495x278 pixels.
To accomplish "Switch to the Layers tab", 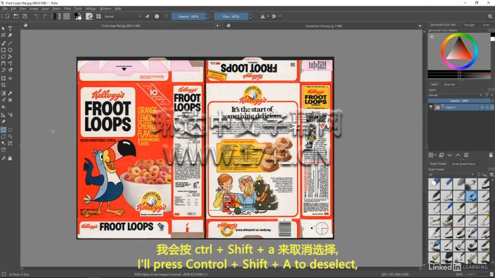I will (434, 84).
